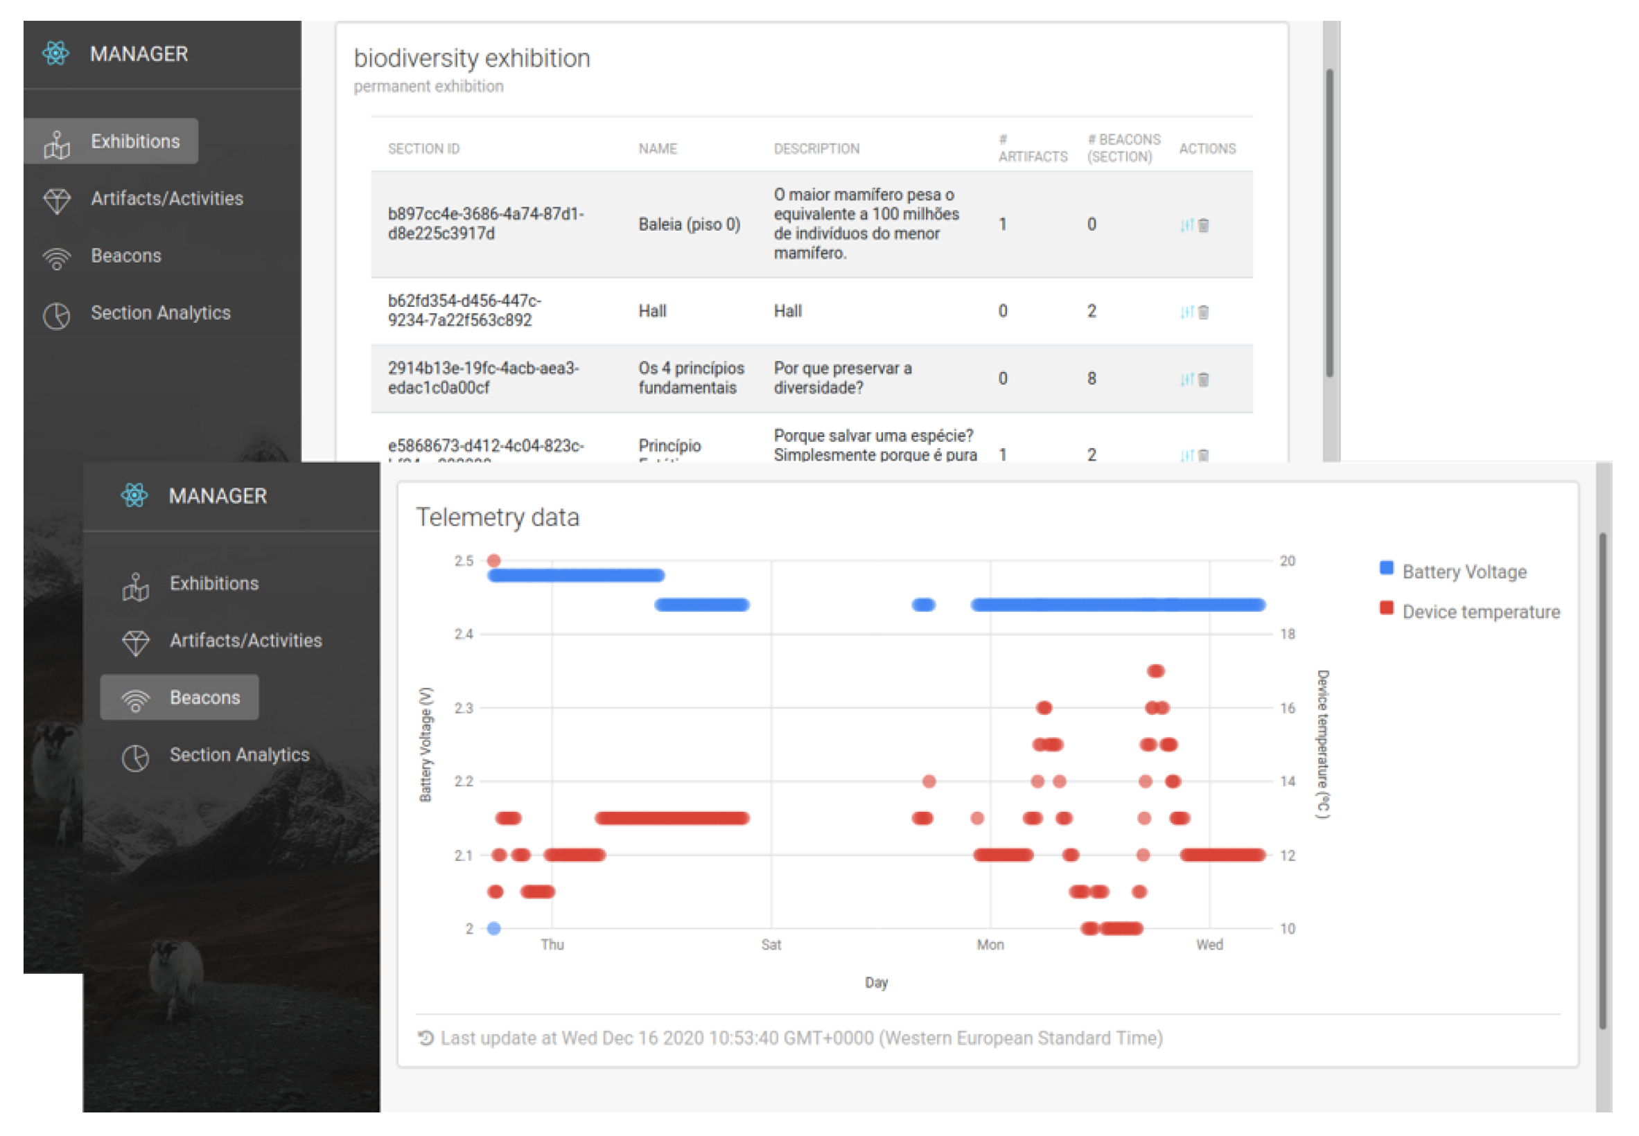The image size is (1639, 1136).
Task: Toggle Battery Voltage legend entry
Action: (x=1464, y=571)
